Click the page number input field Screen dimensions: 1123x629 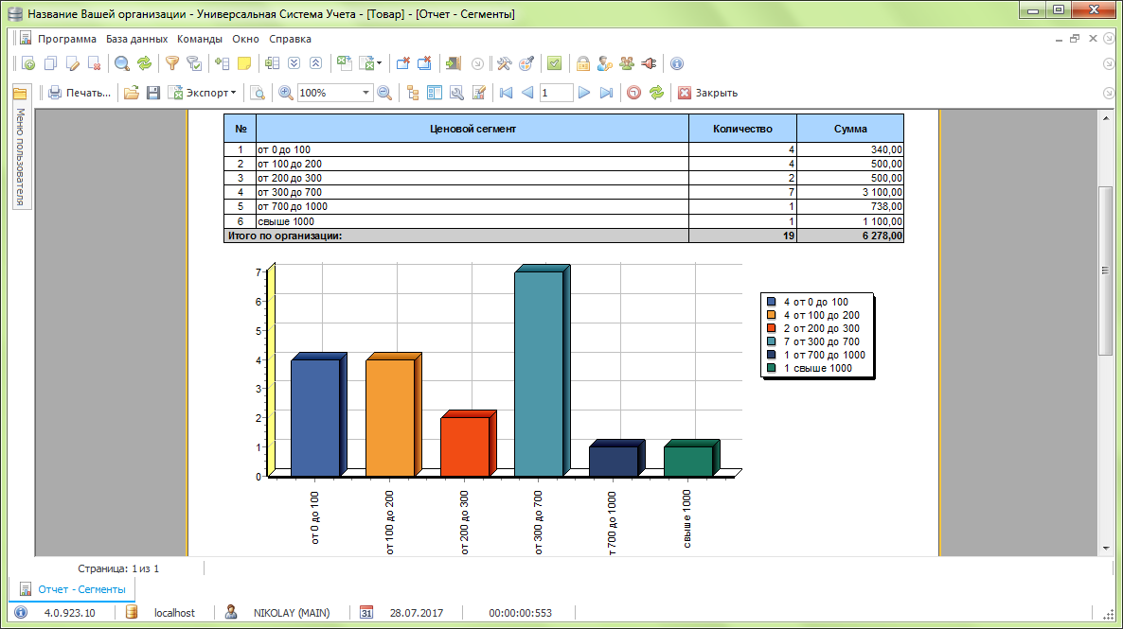(556, 93)
